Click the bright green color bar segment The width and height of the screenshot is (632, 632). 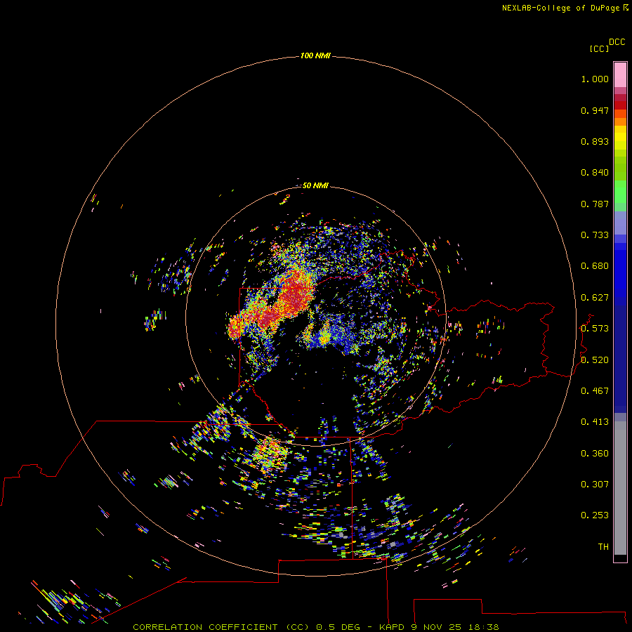pyautogui.click(x=620, y=192)
